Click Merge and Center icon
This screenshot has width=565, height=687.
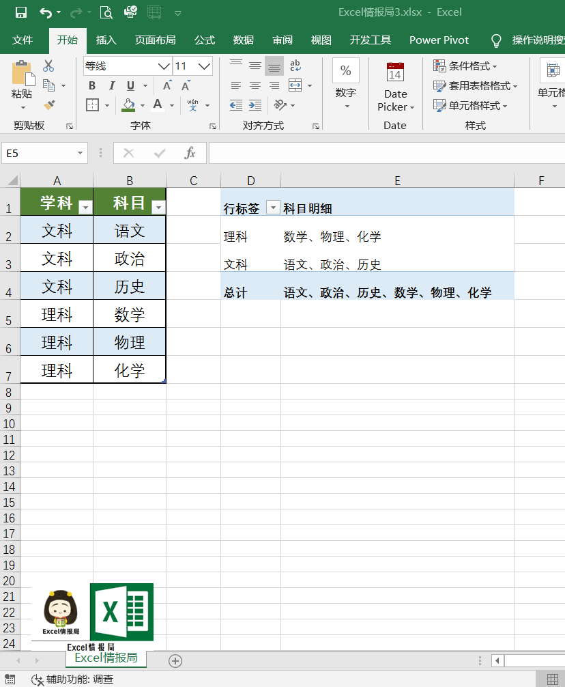(295, 85)
